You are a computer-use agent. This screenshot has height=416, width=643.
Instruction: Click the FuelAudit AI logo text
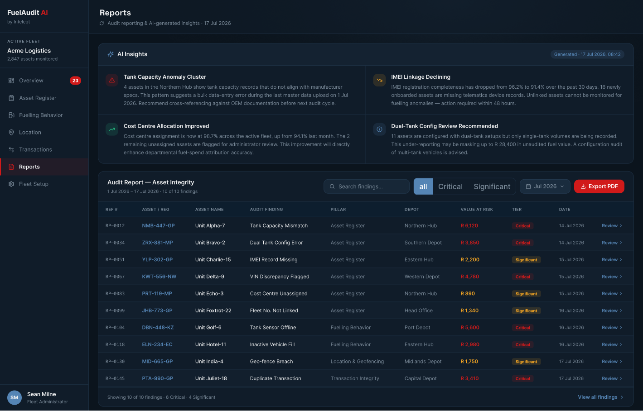[28, 13]
